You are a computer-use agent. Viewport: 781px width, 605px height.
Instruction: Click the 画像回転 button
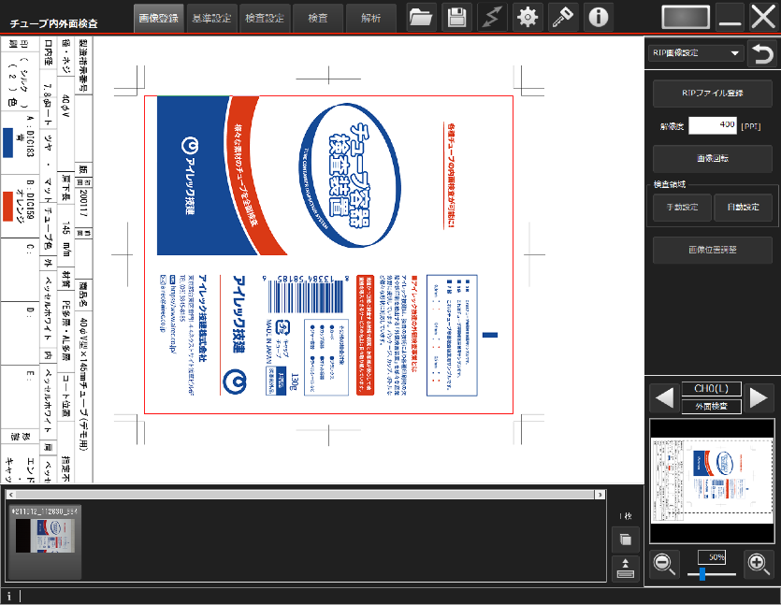pos(713,158)
